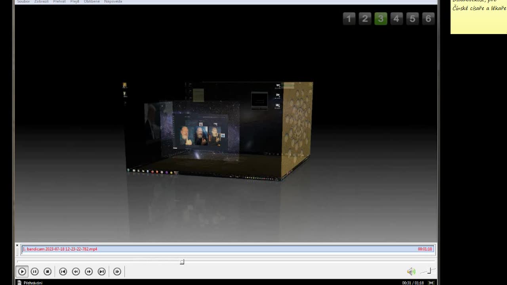Switch to desktop number 2
The height and width of the screenshot is (285, 507).
click(365, 19)
